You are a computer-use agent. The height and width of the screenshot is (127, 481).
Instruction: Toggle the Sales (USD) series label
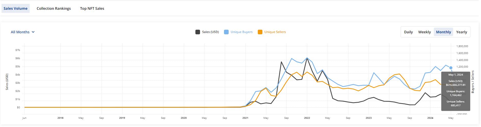(210, 32)
